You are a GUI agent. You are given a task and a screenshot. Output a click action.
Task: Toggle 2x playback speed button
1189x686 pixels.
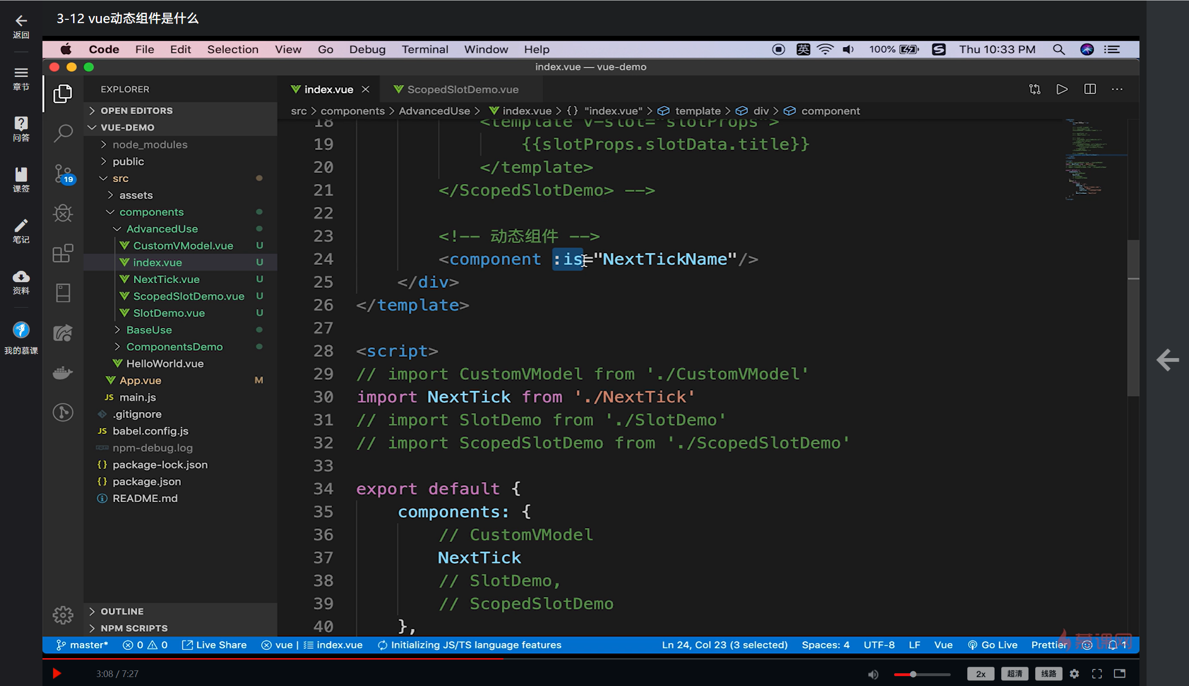[980, 674]
